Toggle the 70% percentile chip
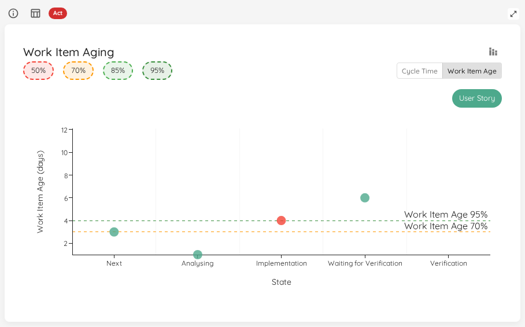This screenshot has height=327, width=525. [79, 71]
